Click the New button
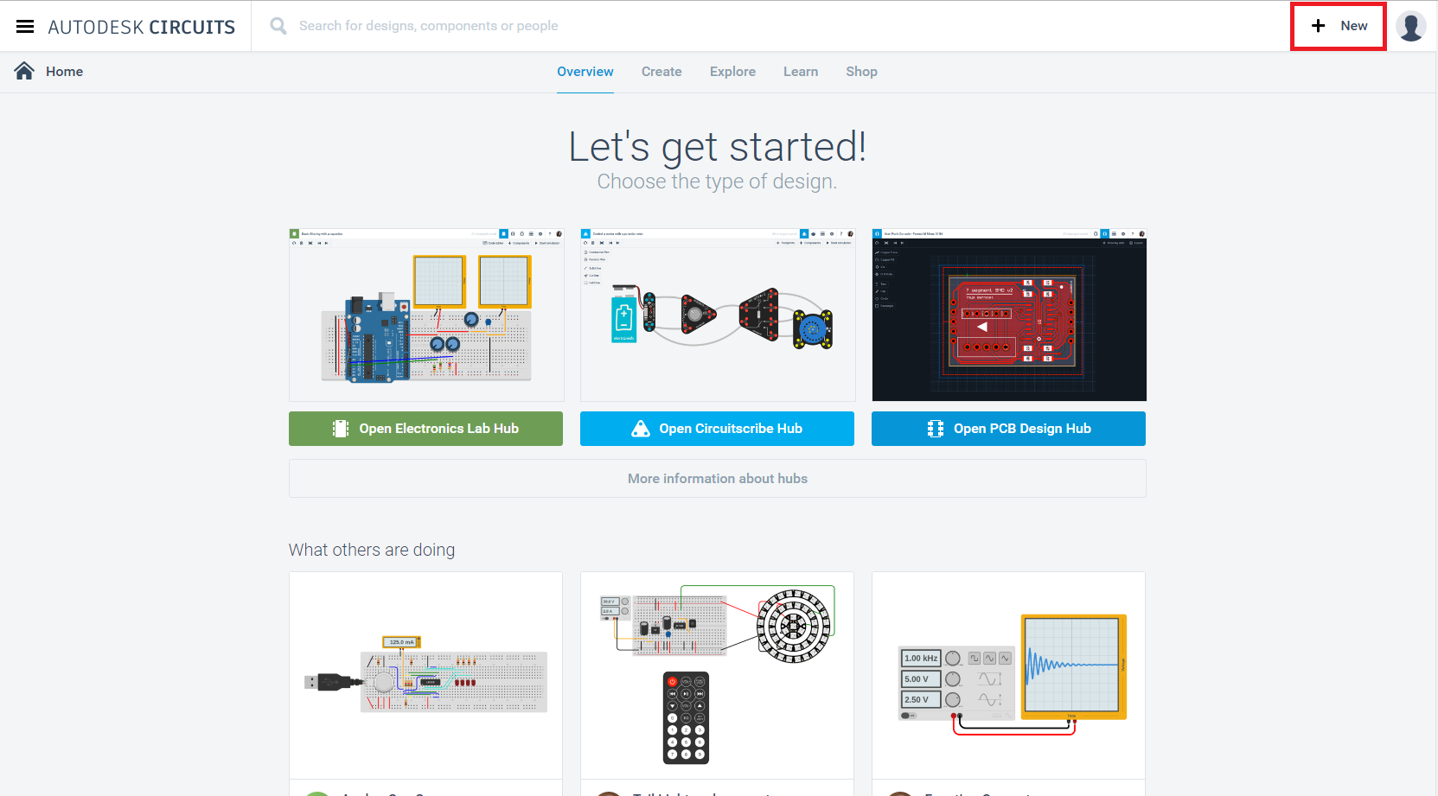Viewport: 1438px width, 796px height. click(x=1339, y=26)
